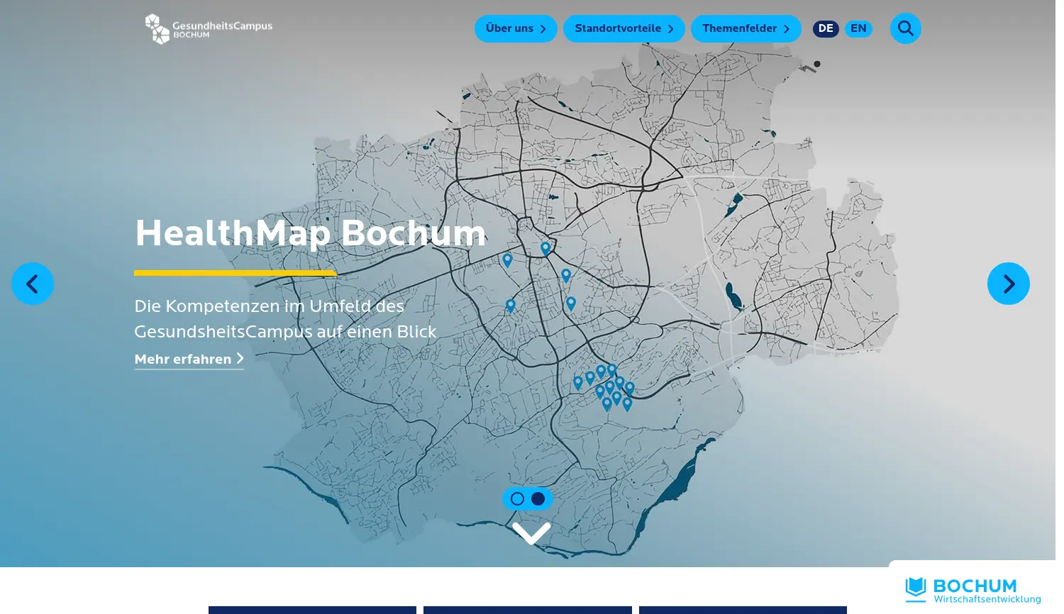The width and height of the screenshot is (1064, 614).
Task: Click the middle dark blue tile at bottom
Action: (x=527, y=610)
